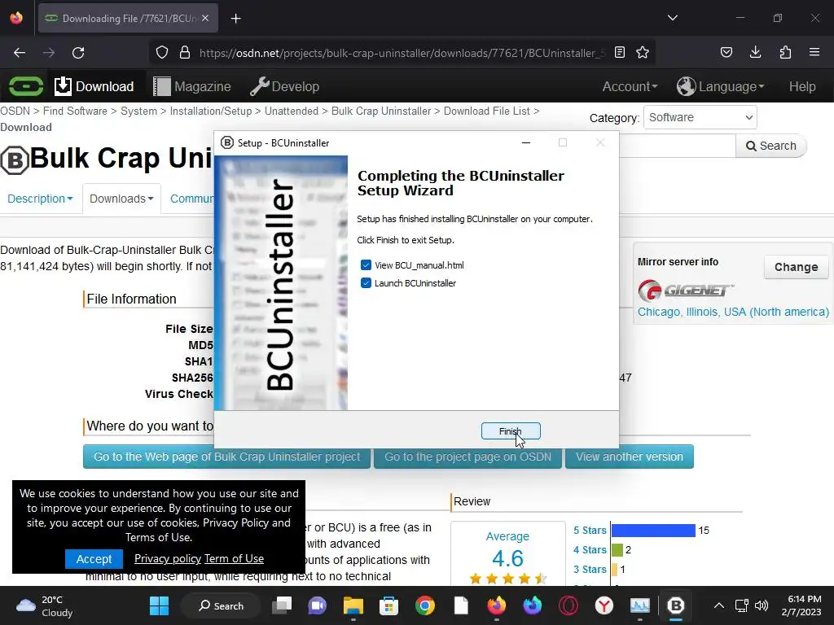Click Go to the Web page of Bulk Crap Uninstaller project

point(226,457)
